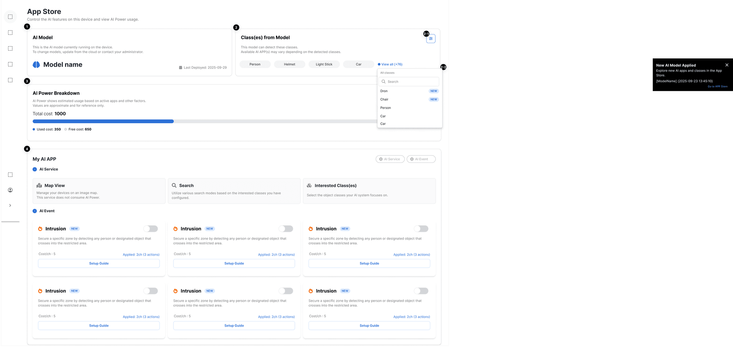733x347 pixels.
Task: Select Chair in the All classes list
Action: tap(384, 100)
